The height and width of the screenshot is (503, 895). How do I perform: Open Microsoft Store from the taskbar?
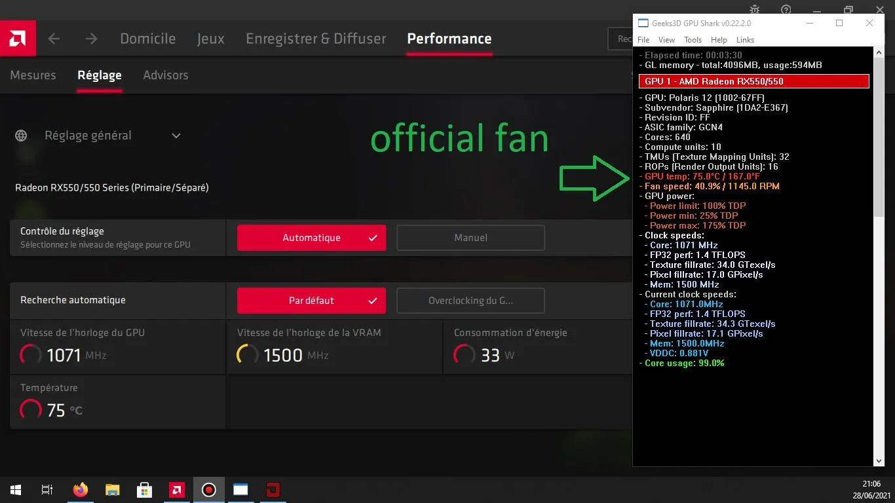coord(144,489)
